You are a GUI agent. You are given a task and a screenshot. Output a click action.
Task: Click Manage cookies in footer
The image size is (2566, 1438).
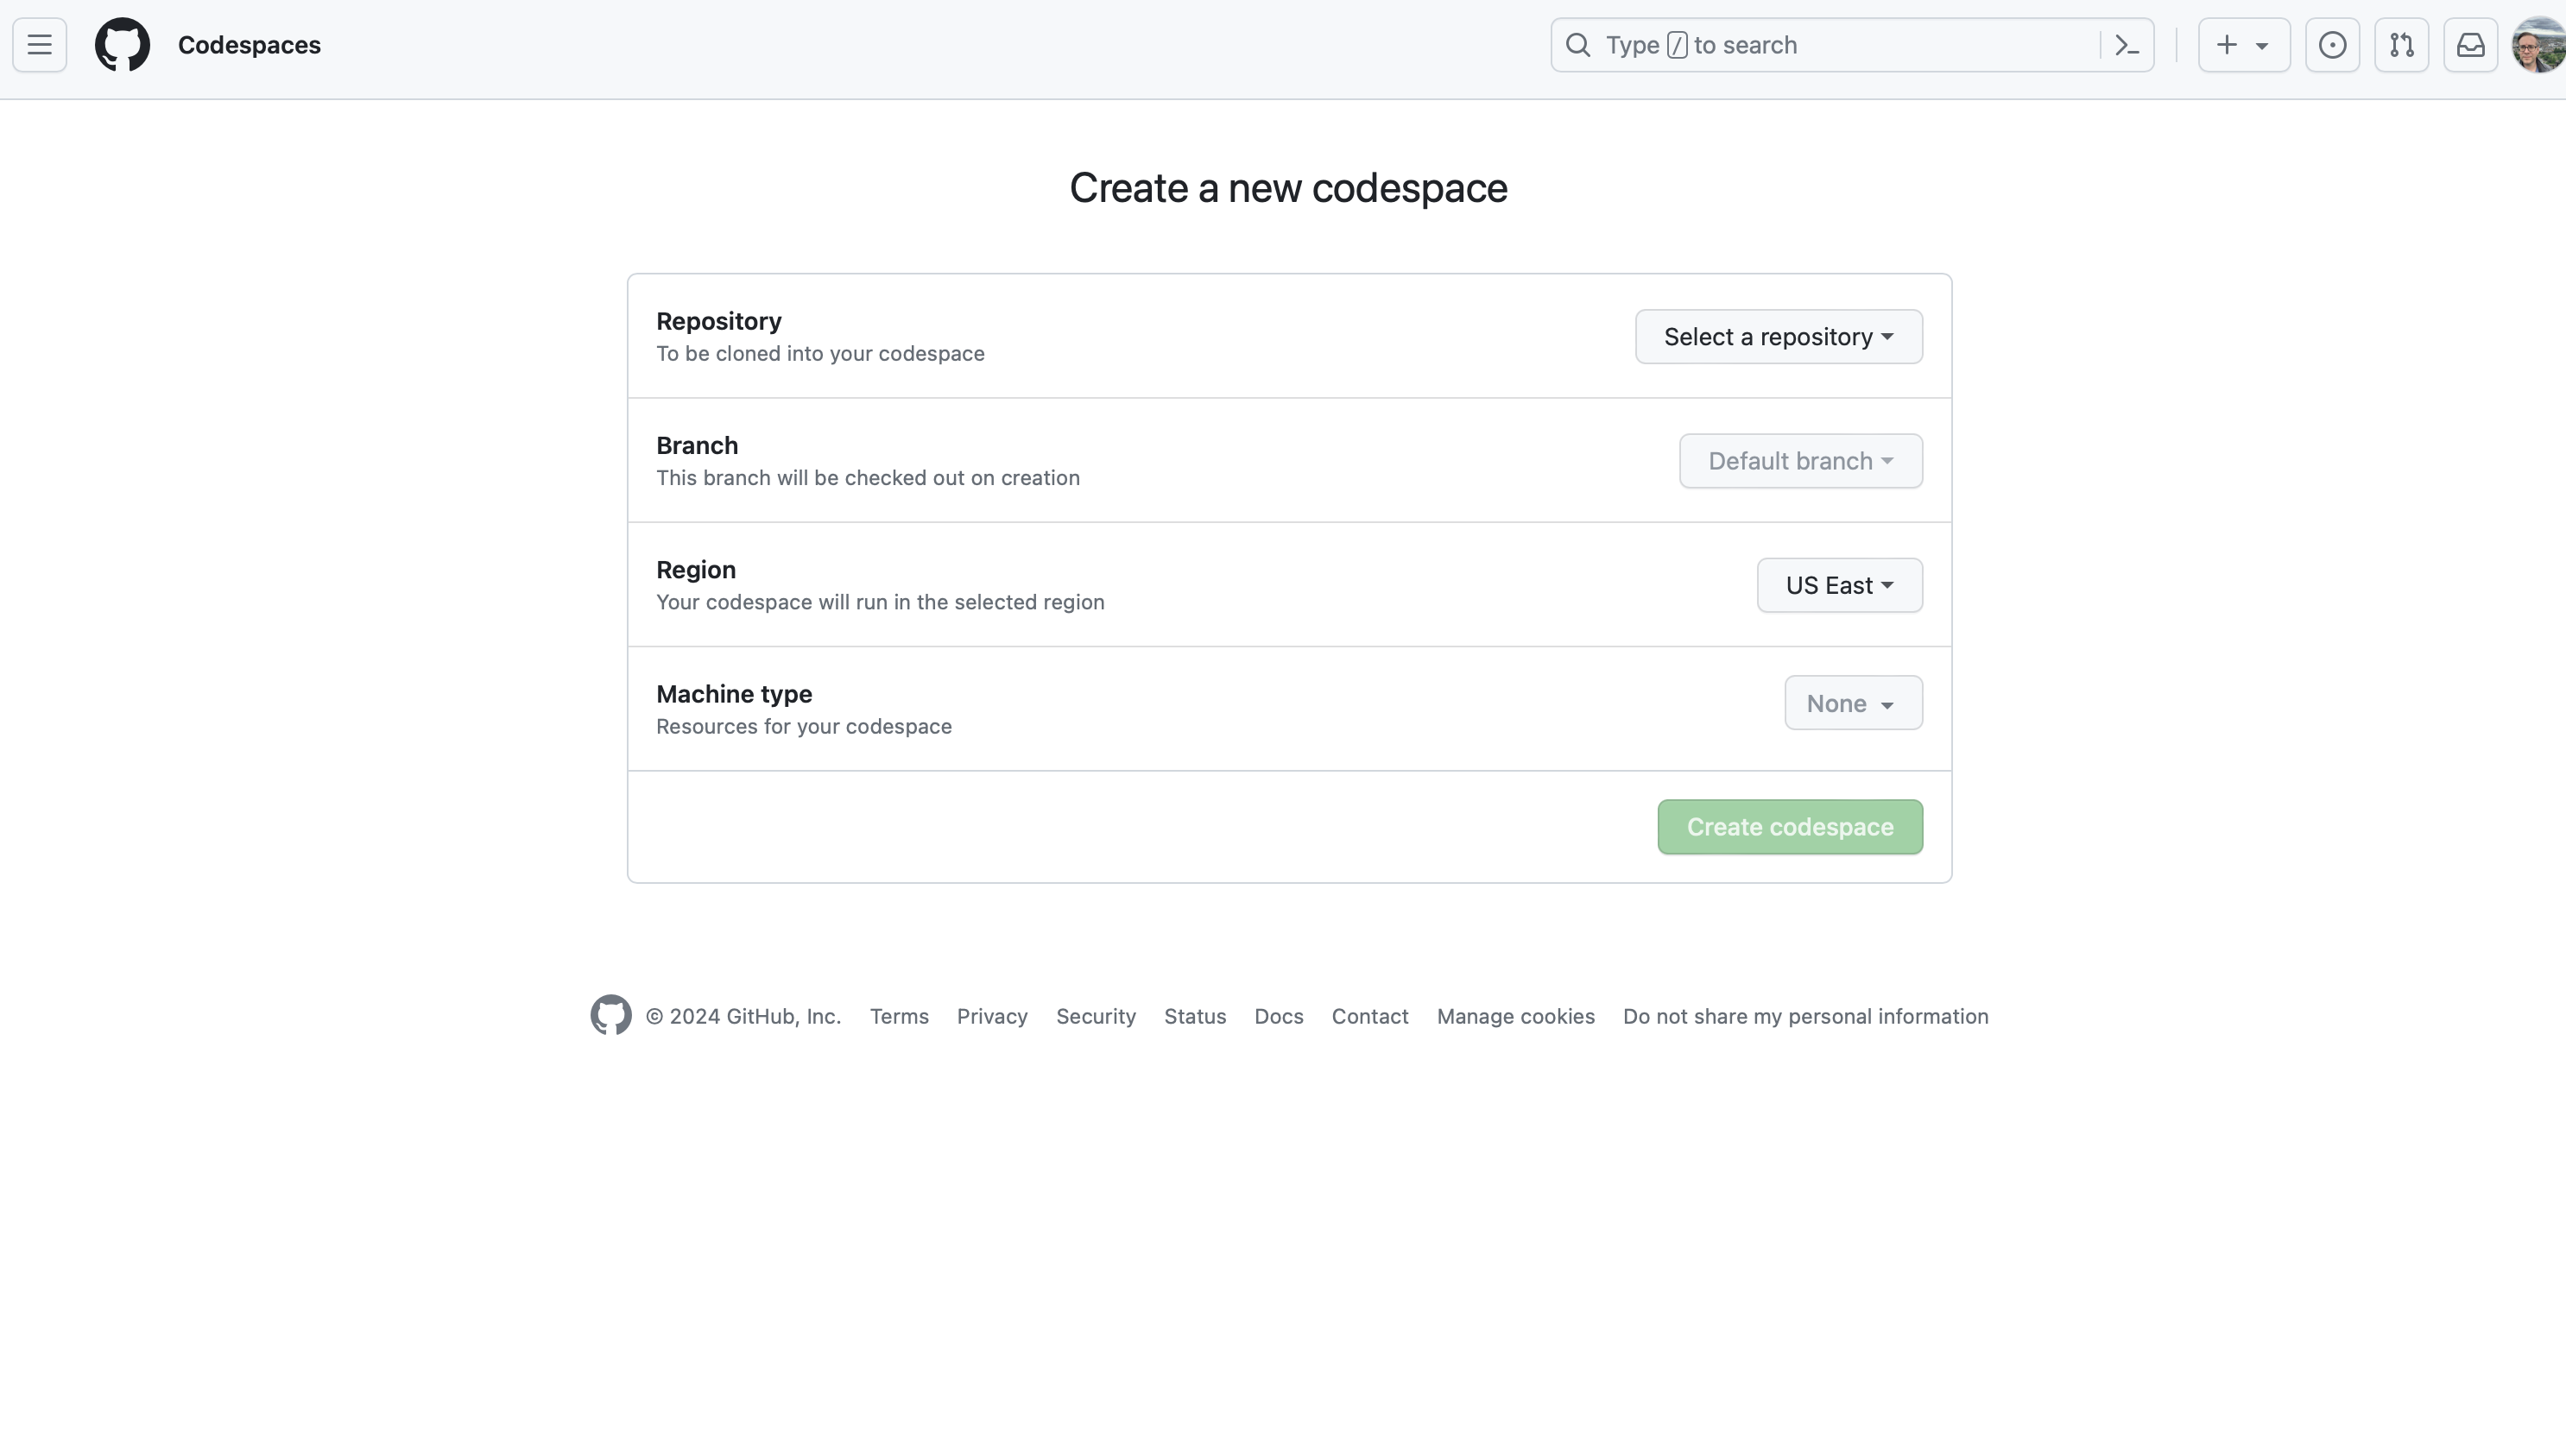1515,1016
